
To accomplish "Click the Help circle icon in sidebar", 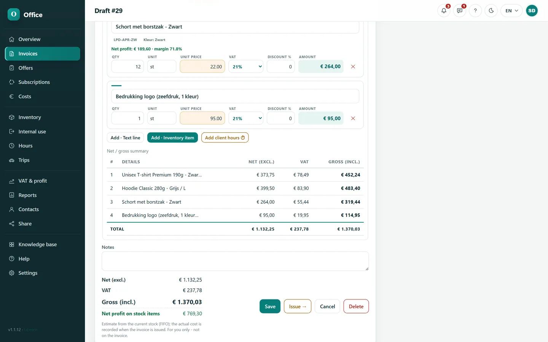I will click(x=11, y=259).
